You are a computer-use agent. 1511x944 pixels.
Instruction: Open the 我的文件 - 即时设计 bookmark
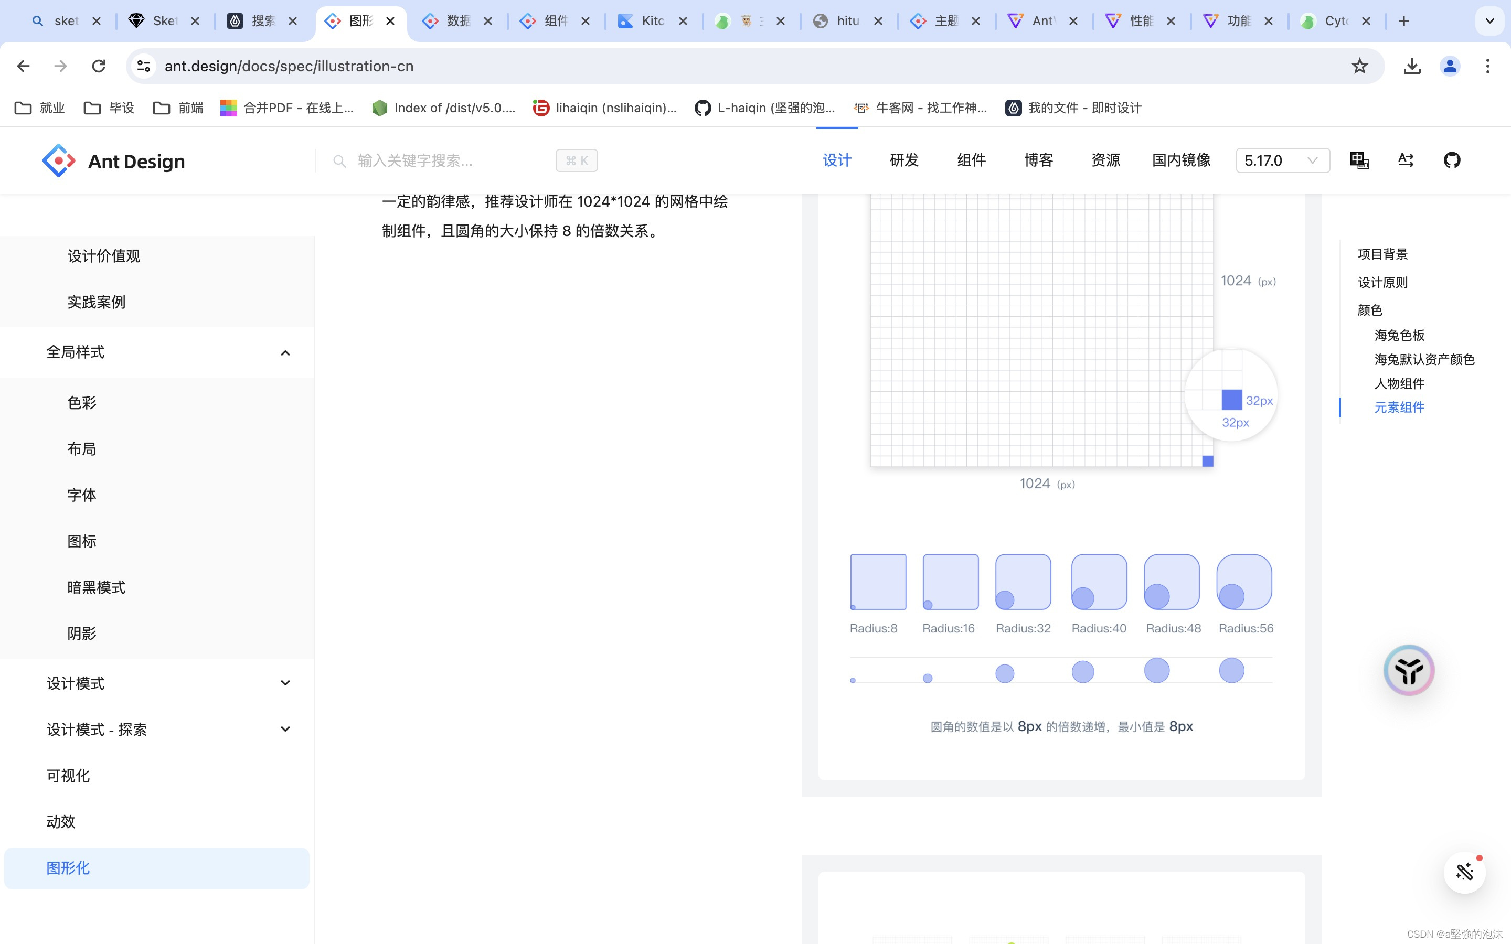coord(1074,108)
